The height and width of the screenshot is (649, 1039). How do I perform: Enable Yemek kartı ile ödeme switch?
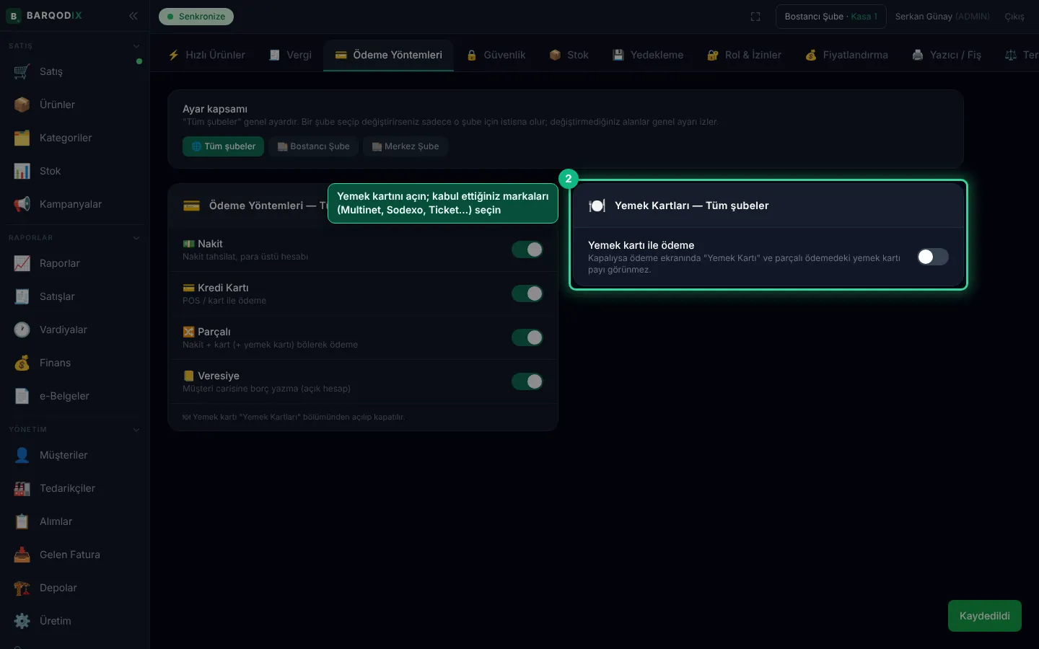(933, 257)
